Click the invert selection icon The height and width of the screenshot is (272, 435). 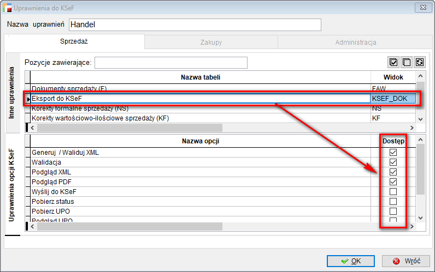pyautogui.click(x=420, y=62)
